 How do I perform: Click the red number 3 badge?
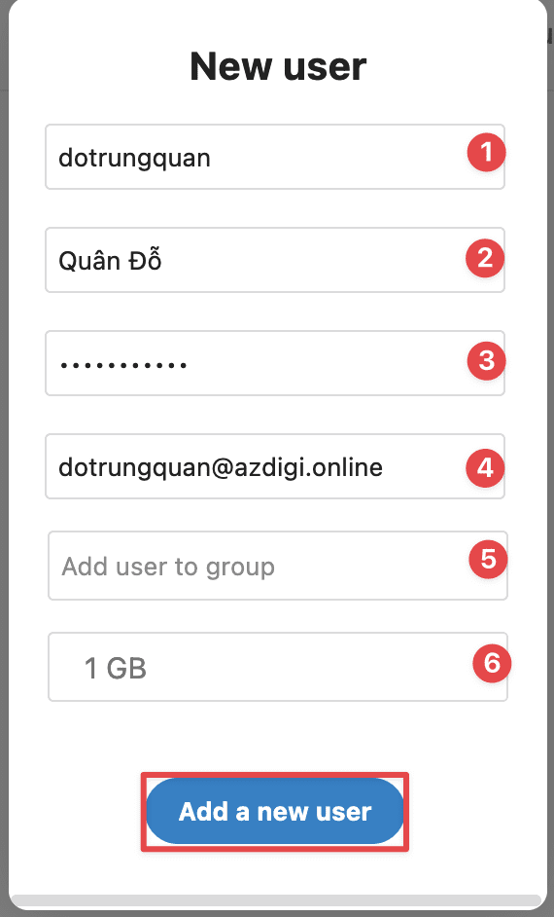pos(486,361)
